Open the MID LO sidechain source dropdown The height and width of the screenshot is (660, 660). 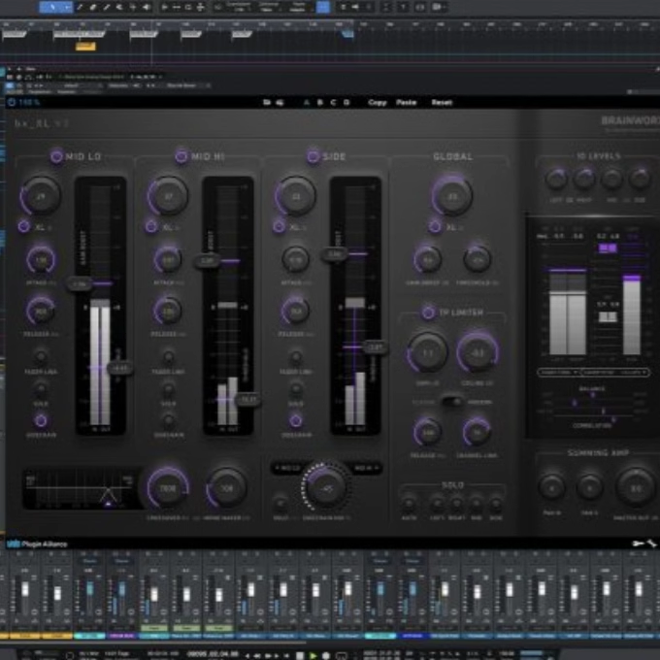[288, 469]
